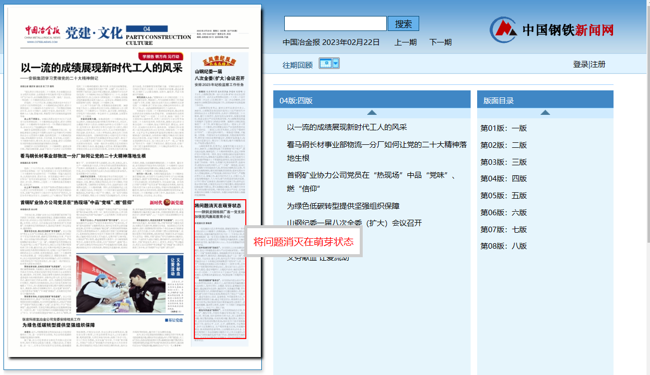Click the 搜索 search button

click(403, 23)
